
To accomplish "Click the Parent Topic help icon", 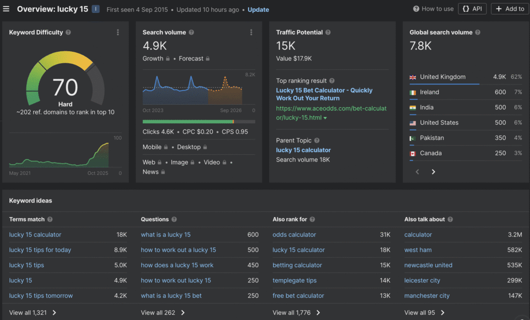I will coord(317,140).
